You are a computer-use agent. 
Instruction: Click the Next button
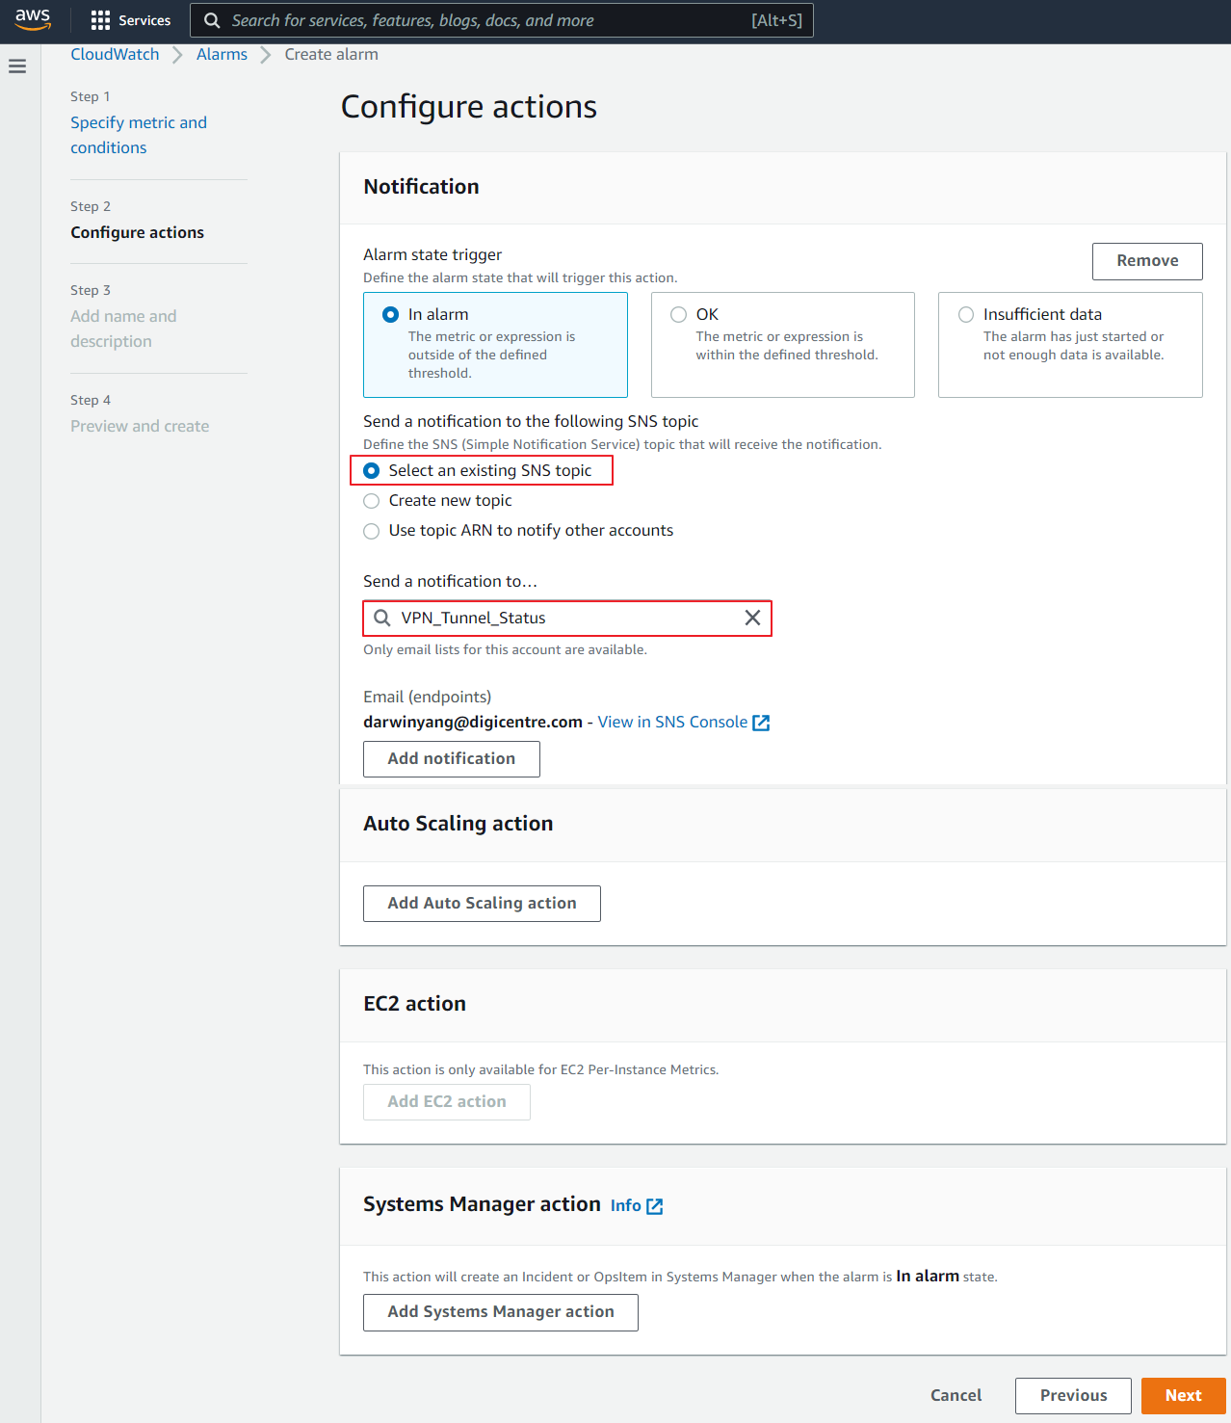[1183, 1395]
